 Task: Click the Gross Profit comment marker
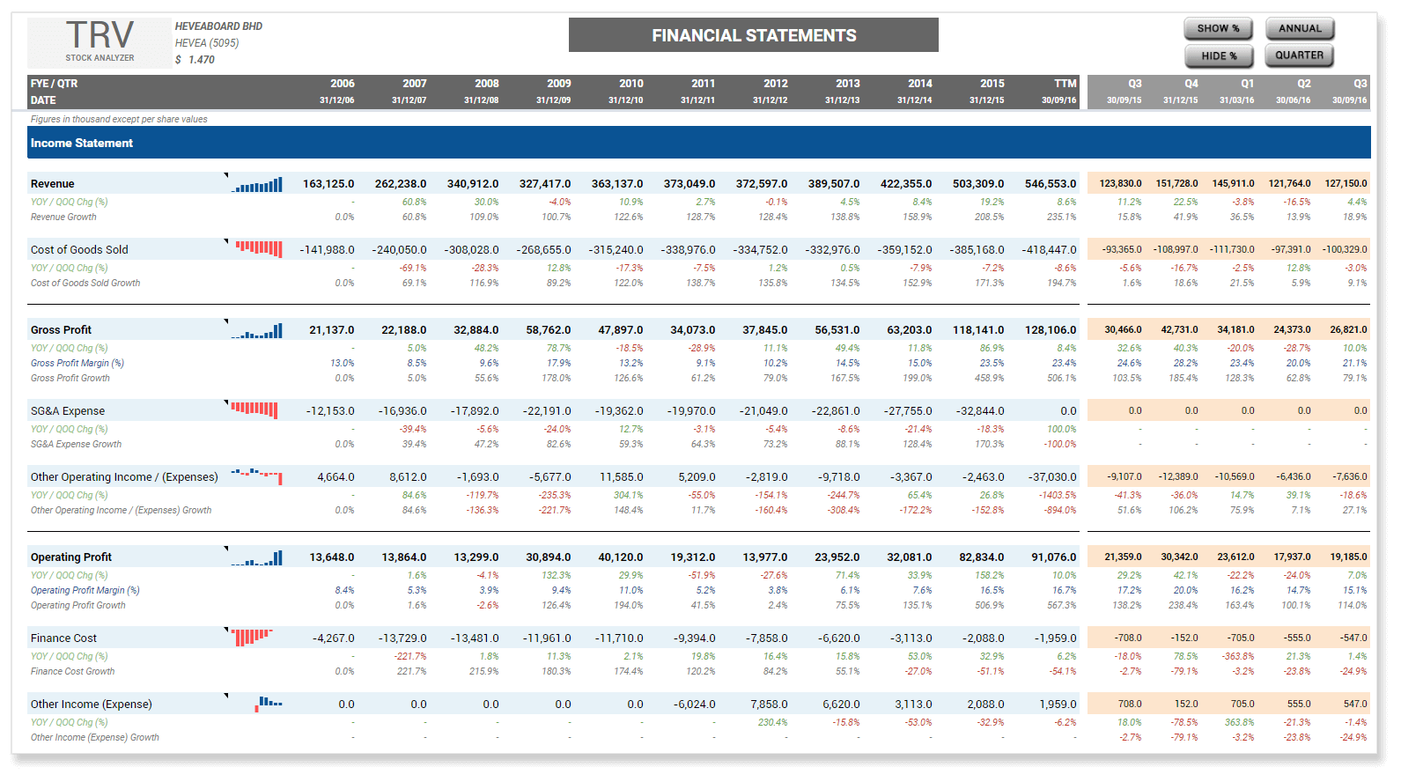[x=226, y=321]
